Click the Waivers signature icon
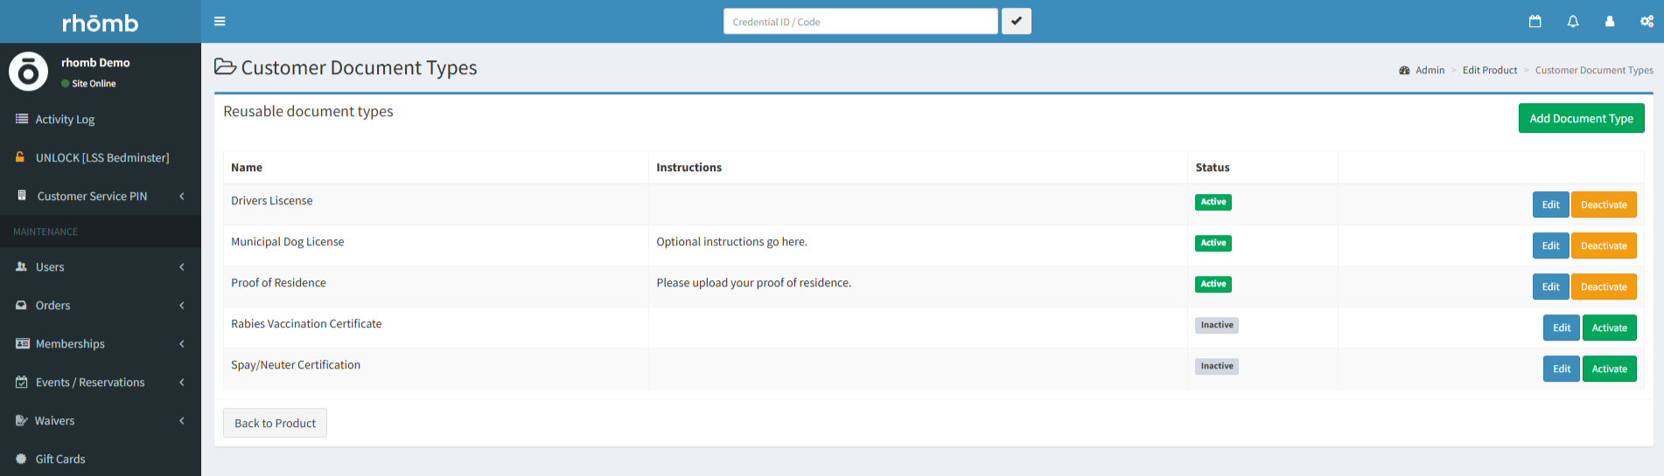This screenshot has height=476, width=1664. click(x=22, y=420)
